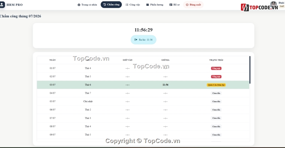Click the HRM PRO logo icon
This screenshot has height=148, width=285.
[2, 4]
